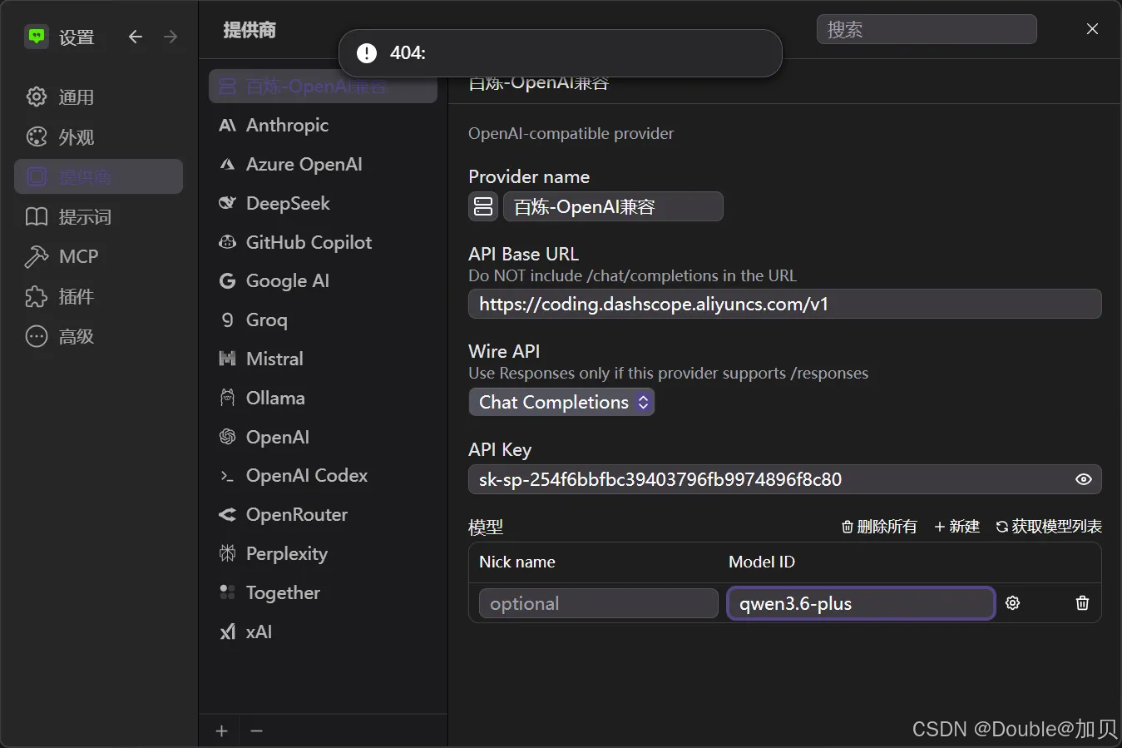The height and width of the screenshot is (748, 1122).
Task: Click 获取模型列表 to fetch models
Action: point(1049,527)
